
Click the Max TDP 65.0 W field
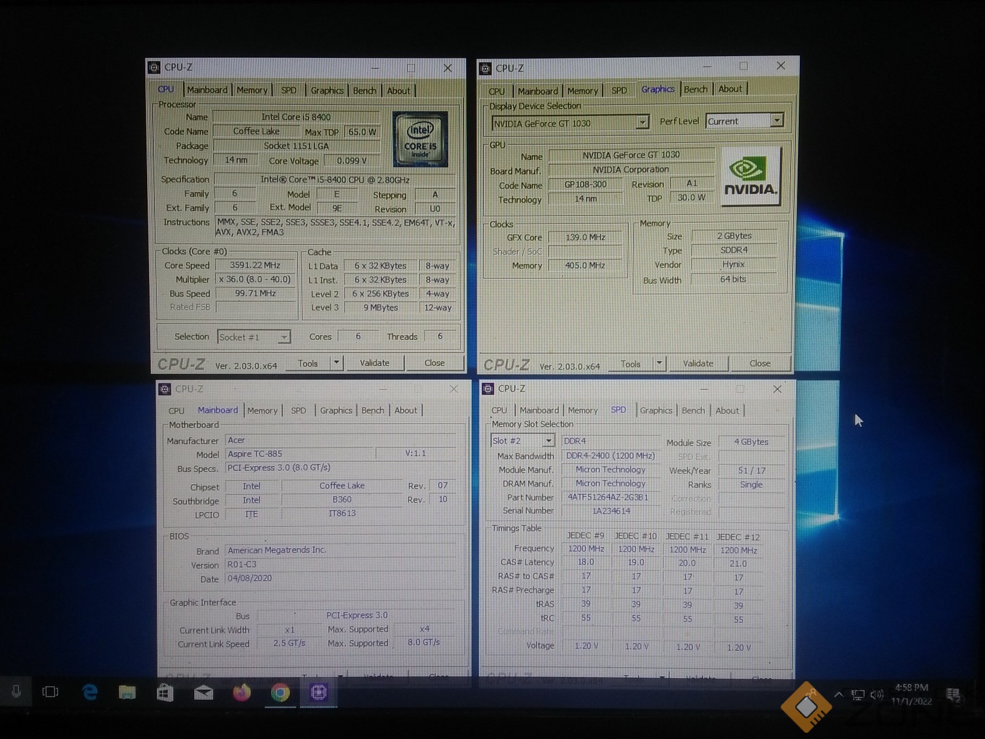(x=362, y=132)
